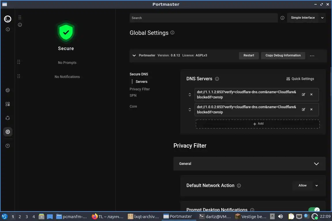
Task: Open Quick Settings for DNS Servers
Action: [x=300, y=79]
